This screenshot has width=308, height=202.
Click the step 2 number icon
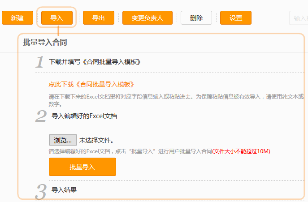(x=41, y=116)
